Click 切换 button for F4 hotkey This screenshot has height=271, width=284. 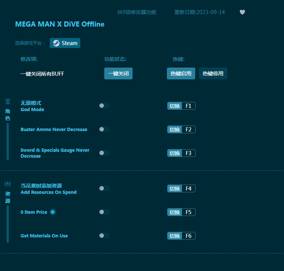175,188
